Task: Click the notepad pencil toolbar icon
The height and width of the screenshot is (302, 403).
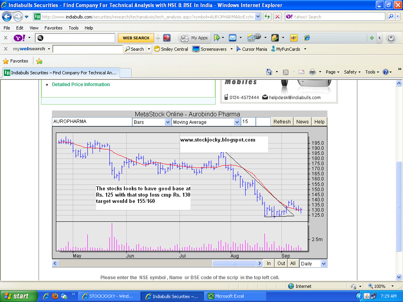Action: (x=275, y=38)
